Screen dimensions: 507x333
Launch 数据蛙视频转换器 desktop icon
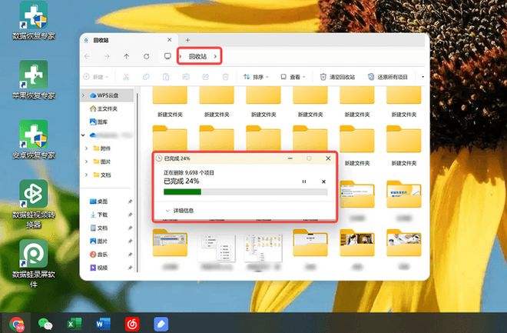(34, 204)
